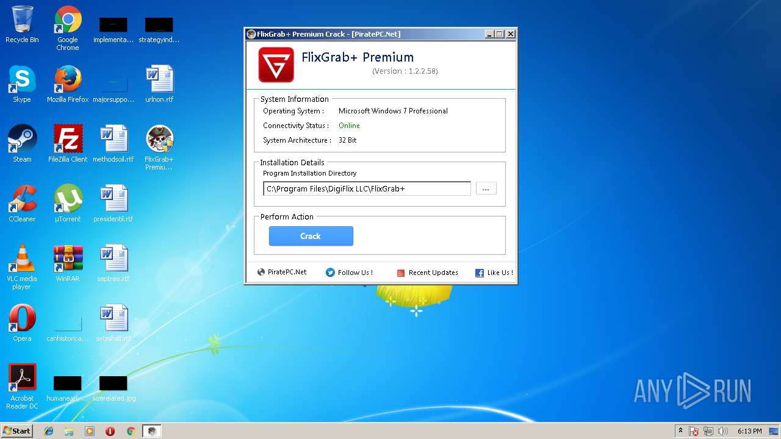781x439 pixels.
Task: Browse for installation directory with ... button
Action: point(486,189)
